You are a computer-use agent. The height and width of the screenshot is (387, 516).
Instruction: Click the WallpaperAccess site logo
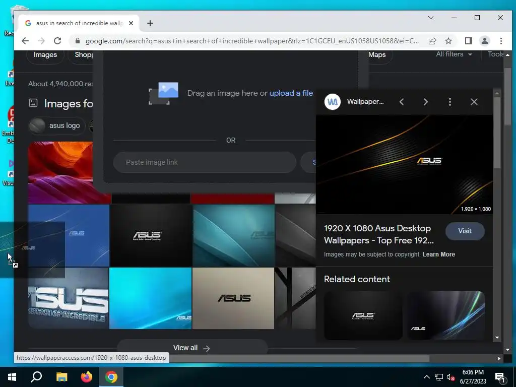click(x=333, y=102)
